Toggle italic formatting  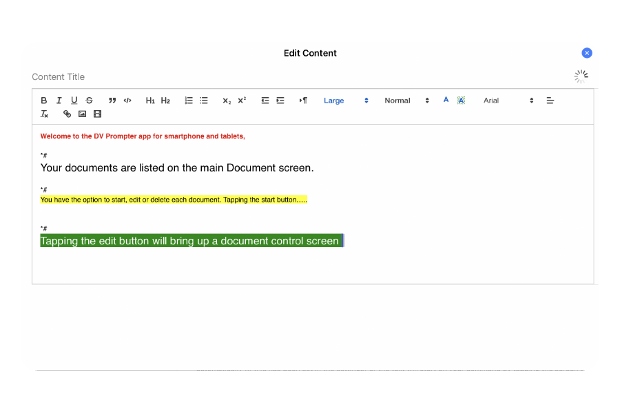[x=59, y=100]
